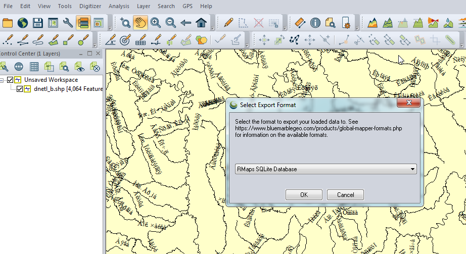Image resolution: width=466 pixels, height=254 pixels.
Task: Uncheck the dnetl_b.shp layer checkbox
Action: (x=20, y=89)
